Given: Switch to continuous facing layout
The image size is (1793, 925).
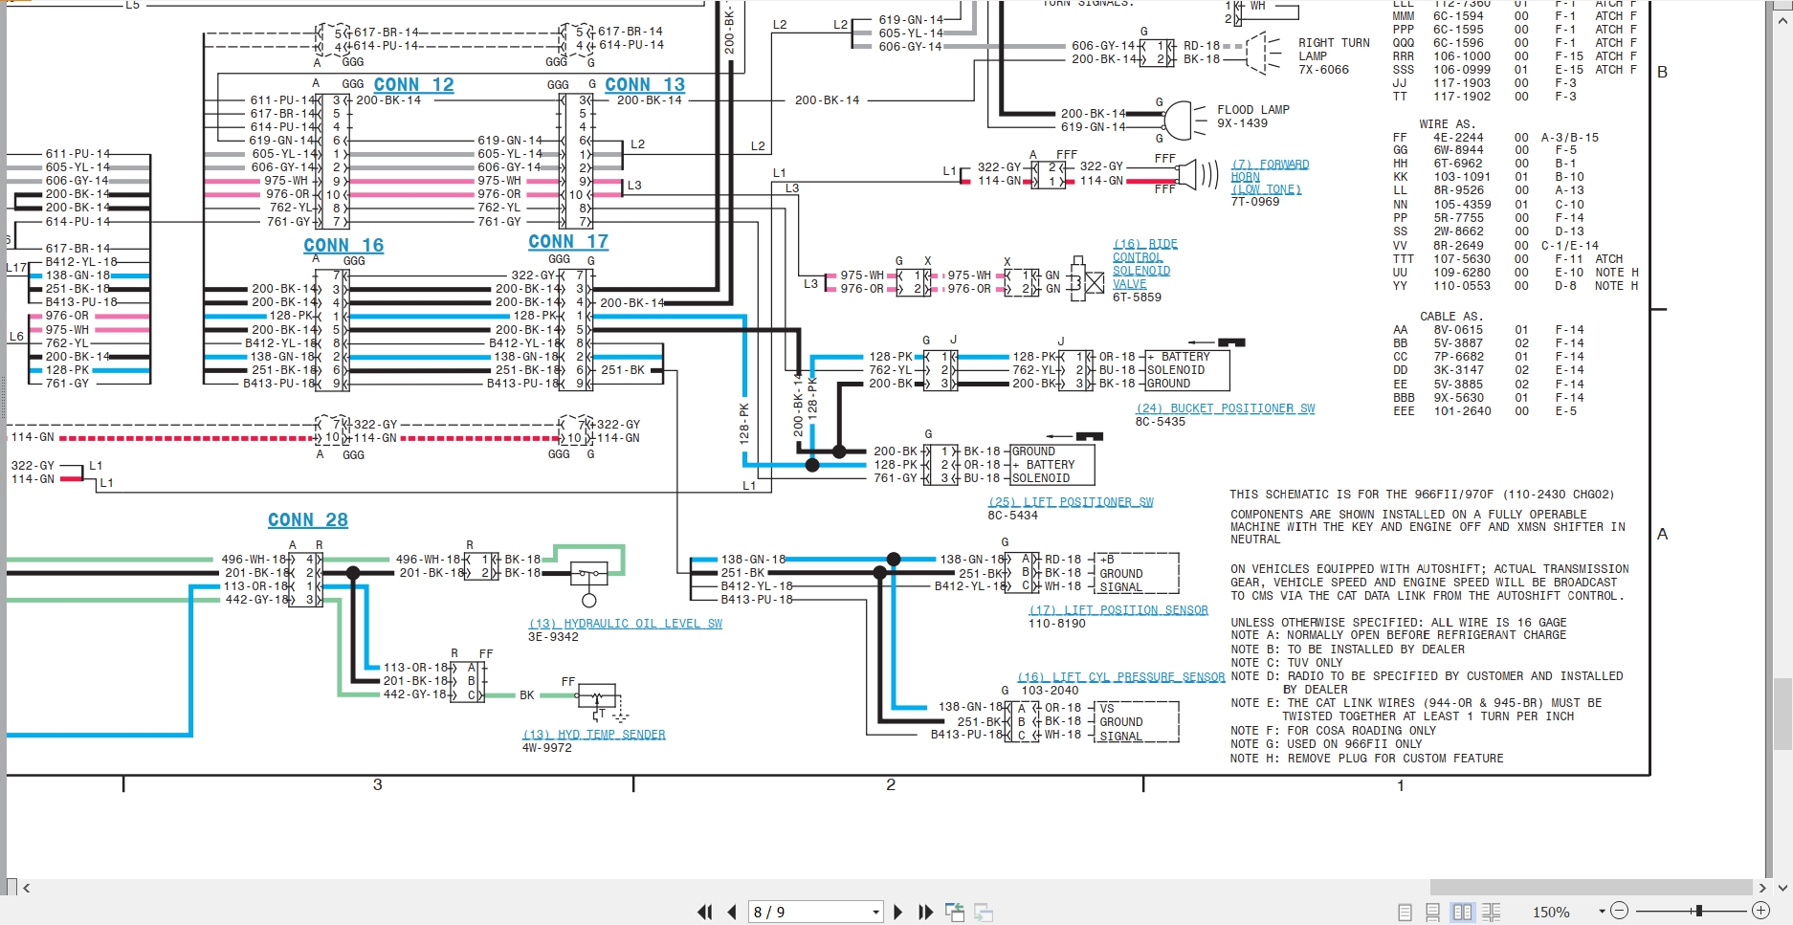Looking at the screenshot, I should click(x=1491, y=913).
